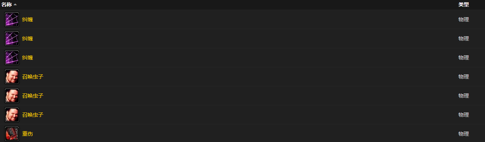The height and width of the screenshot is (142, 485).
Task: Open the first 召唤虫子 spell link
Action: [x=33, y=77]
